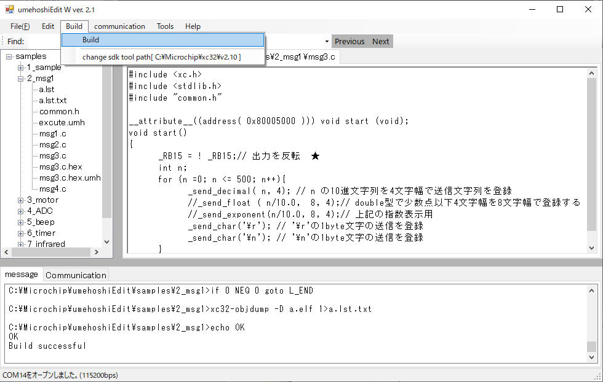This screenshot has width=603, height=382.
Task: Expand the 1_sample folder node
Action: point(20,68)
